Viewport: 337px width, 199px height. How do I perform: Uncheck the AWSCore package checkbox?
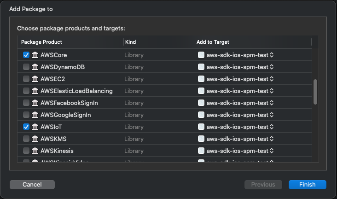point(26,55)
